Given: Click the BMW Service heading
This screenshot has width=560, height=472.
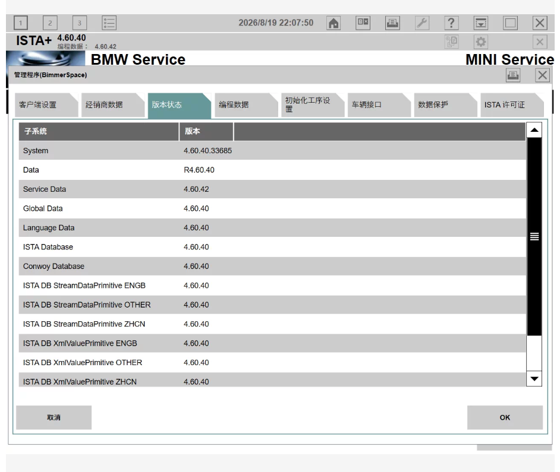Looking at the screenshot, I should click(138, 59).
